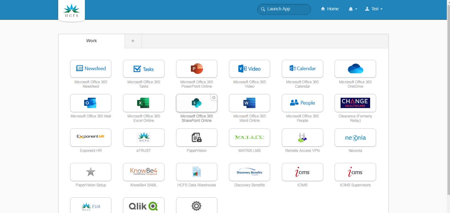450x213 pixels.
Task: Launch Microsoft Office 365 OneDrive
Action: point(355,69)
